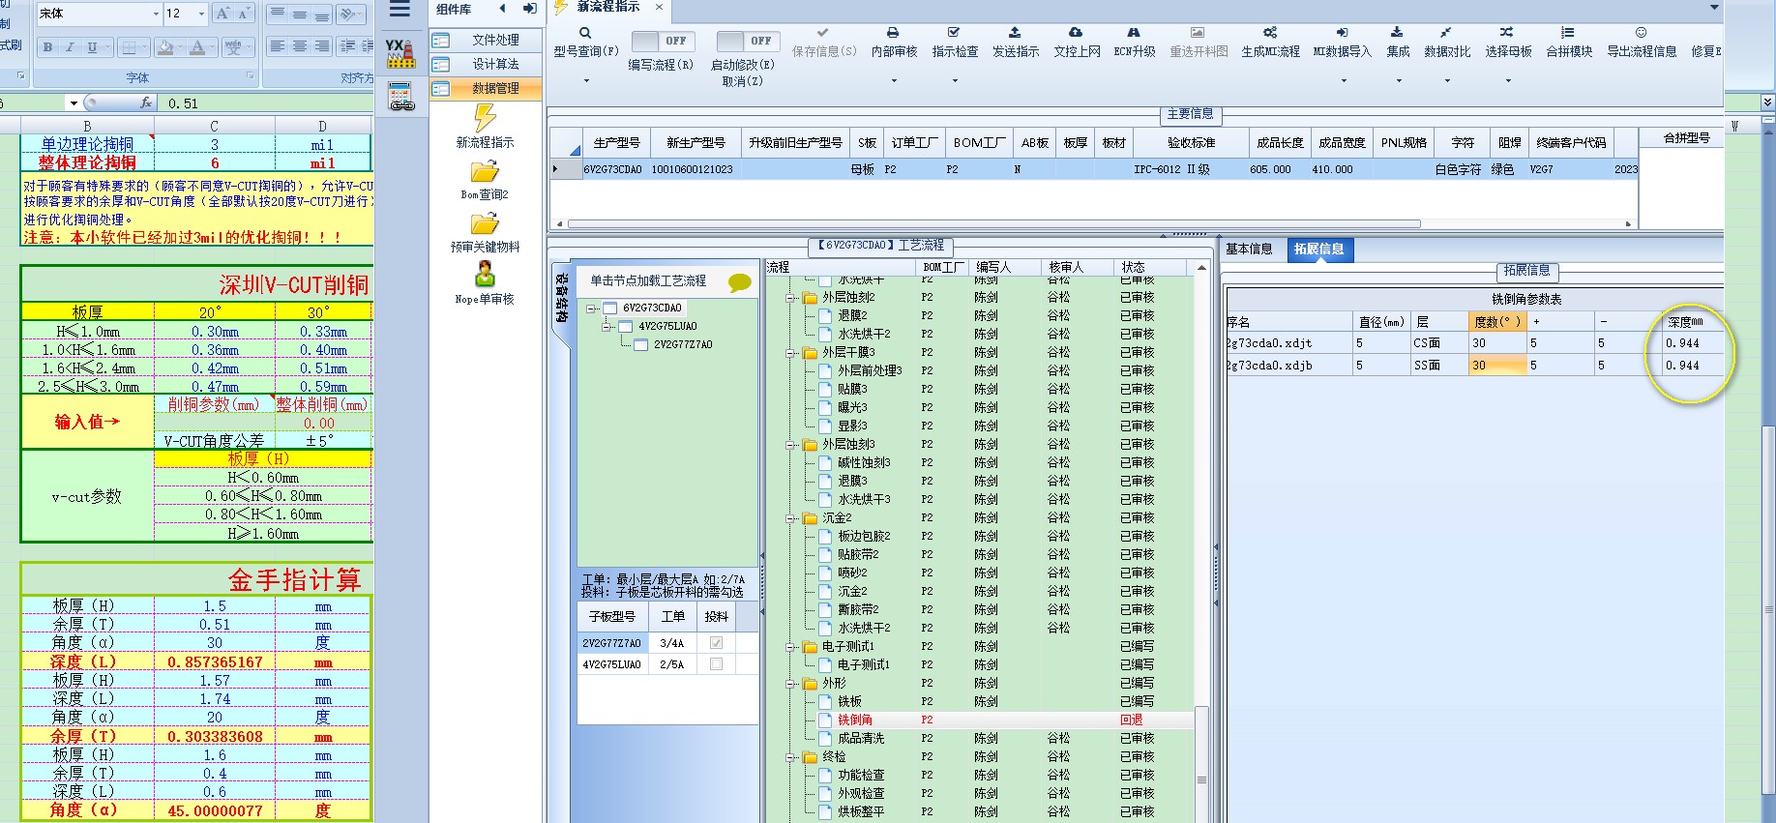
Task: Open the Nope单审核 user icon
Action: pyautogui.click(x=485, y=276)
